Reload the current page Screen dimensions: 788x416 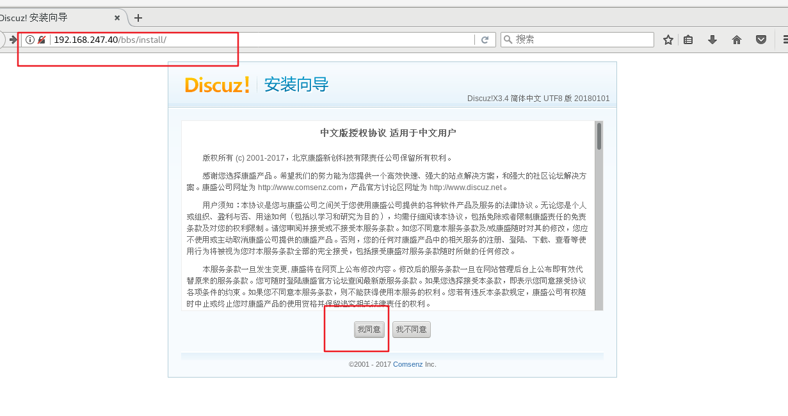485,40
